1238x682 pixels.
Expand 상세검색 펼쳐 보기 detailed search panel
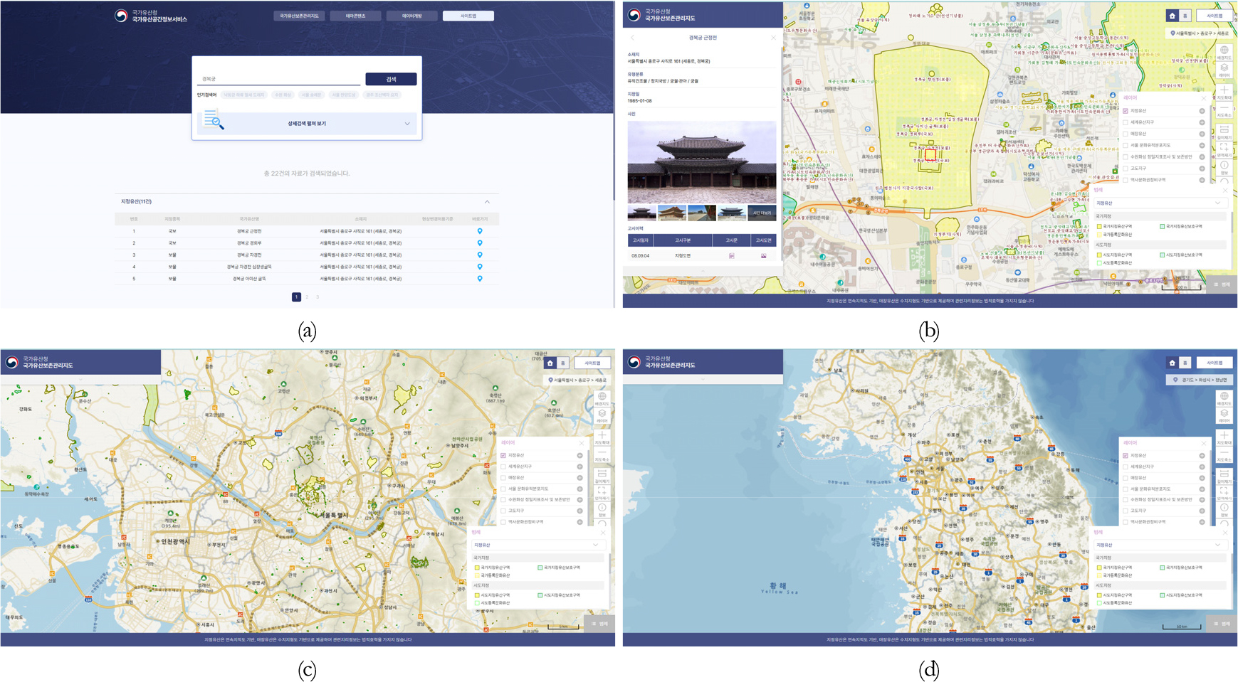pos(307,124)
